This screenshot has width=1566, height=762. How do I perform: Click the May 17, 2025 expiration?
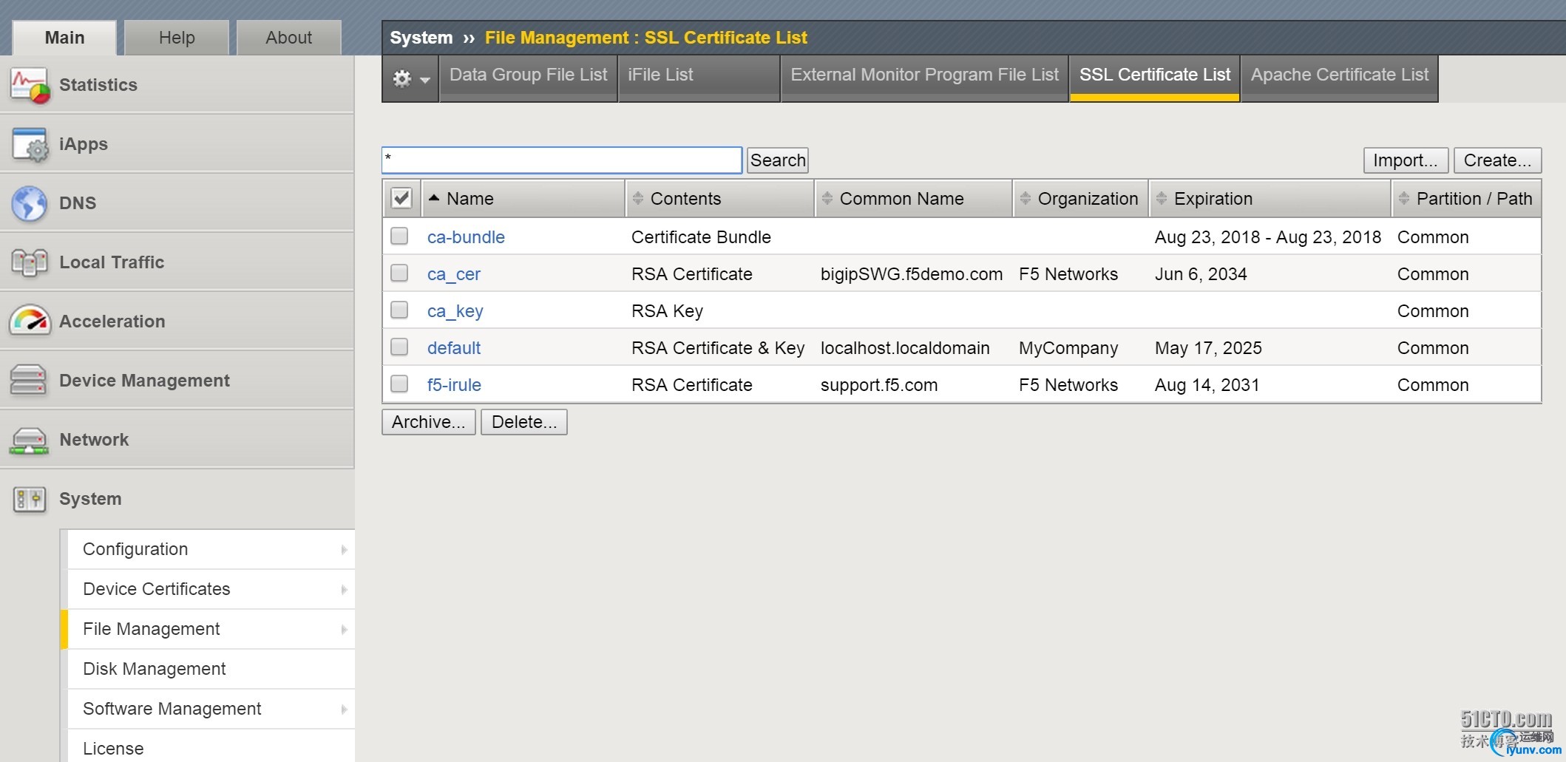(x=1208, y=348)
